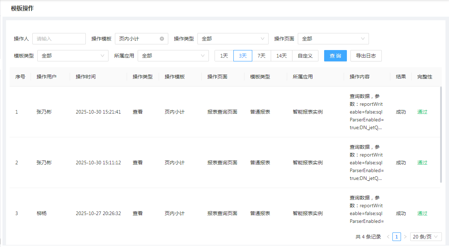Click the table's vertical scrollbar

click(x=441, y=135)
